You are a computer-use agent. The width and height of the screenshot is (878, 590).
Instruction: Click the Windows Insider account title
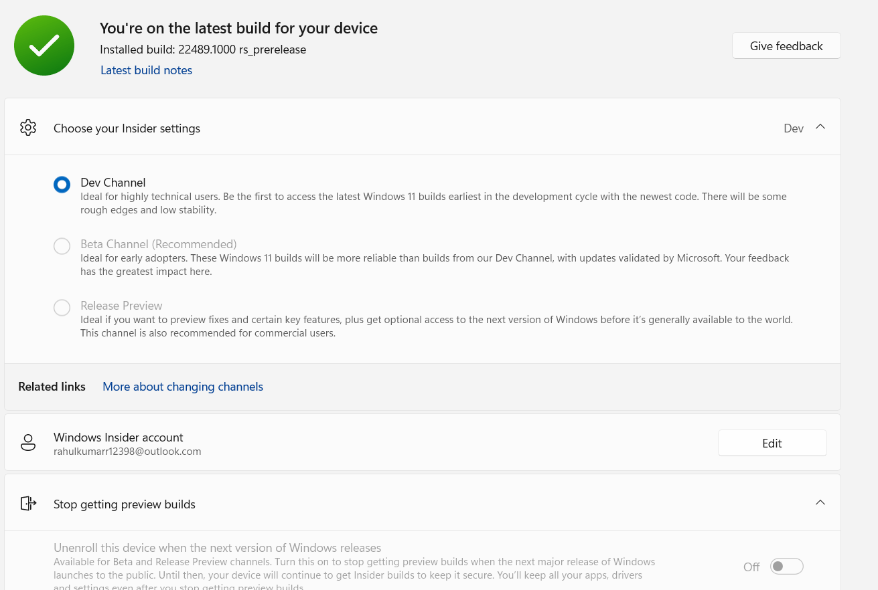(x=119, y=437)
